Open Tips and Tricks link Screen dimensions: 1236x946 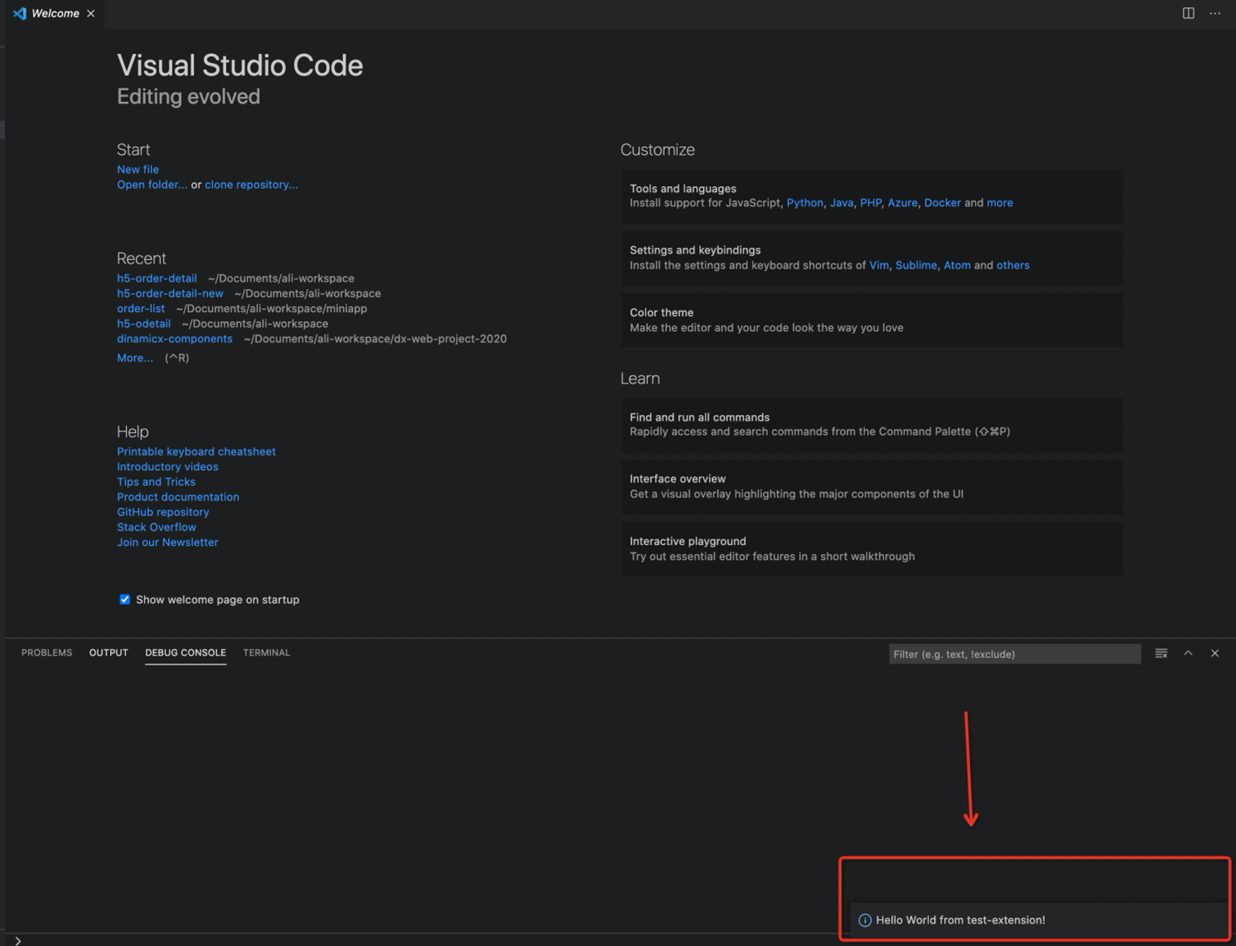tap(156, 482)
